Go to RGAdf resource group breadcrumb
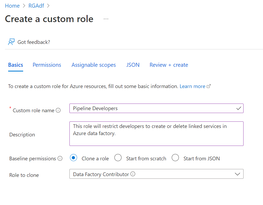Image resolution: width=263 pixels, height=205 pixels. click(36, 6)
